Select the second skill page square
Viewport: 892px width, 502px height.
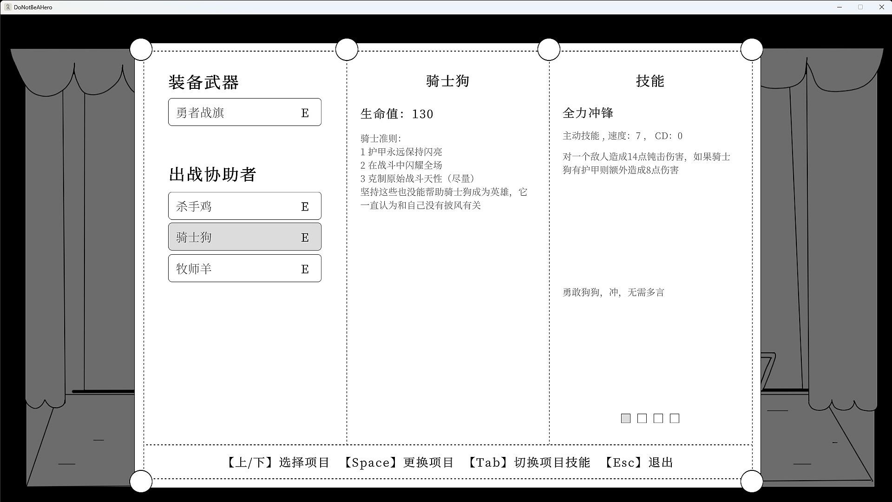[x=642, y=418]
